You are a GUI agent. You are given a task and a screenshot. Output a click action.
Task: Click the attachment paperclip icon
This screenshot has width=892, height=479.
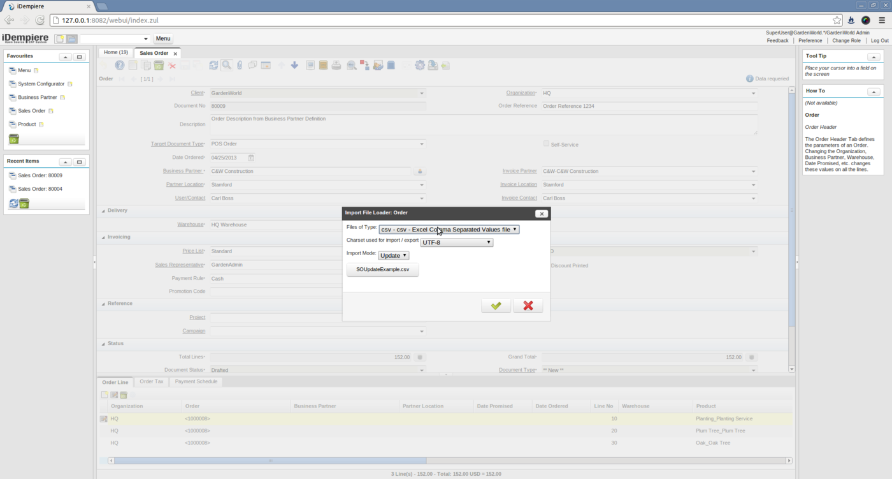240,65
